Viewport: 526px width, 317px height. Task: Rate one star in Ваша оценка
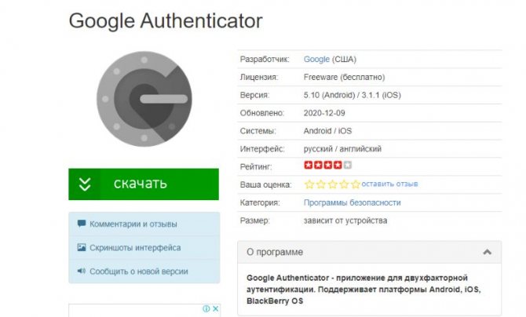309,184
